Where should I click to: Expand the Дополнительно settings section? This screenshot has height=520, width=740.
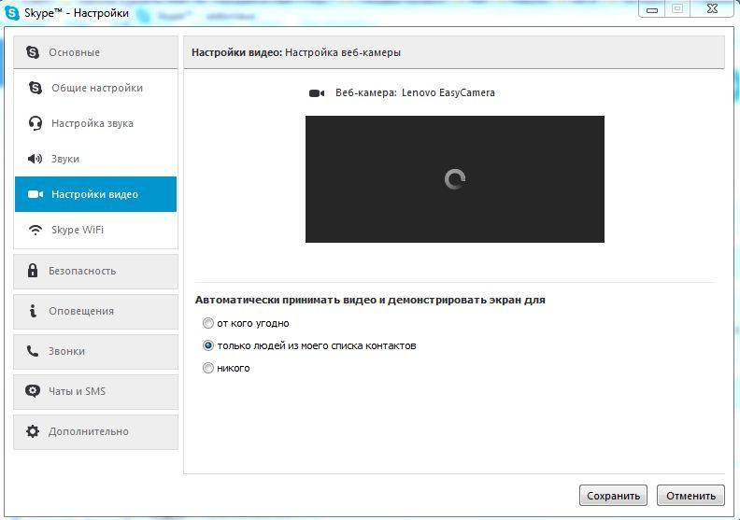[x=96, y=431]
